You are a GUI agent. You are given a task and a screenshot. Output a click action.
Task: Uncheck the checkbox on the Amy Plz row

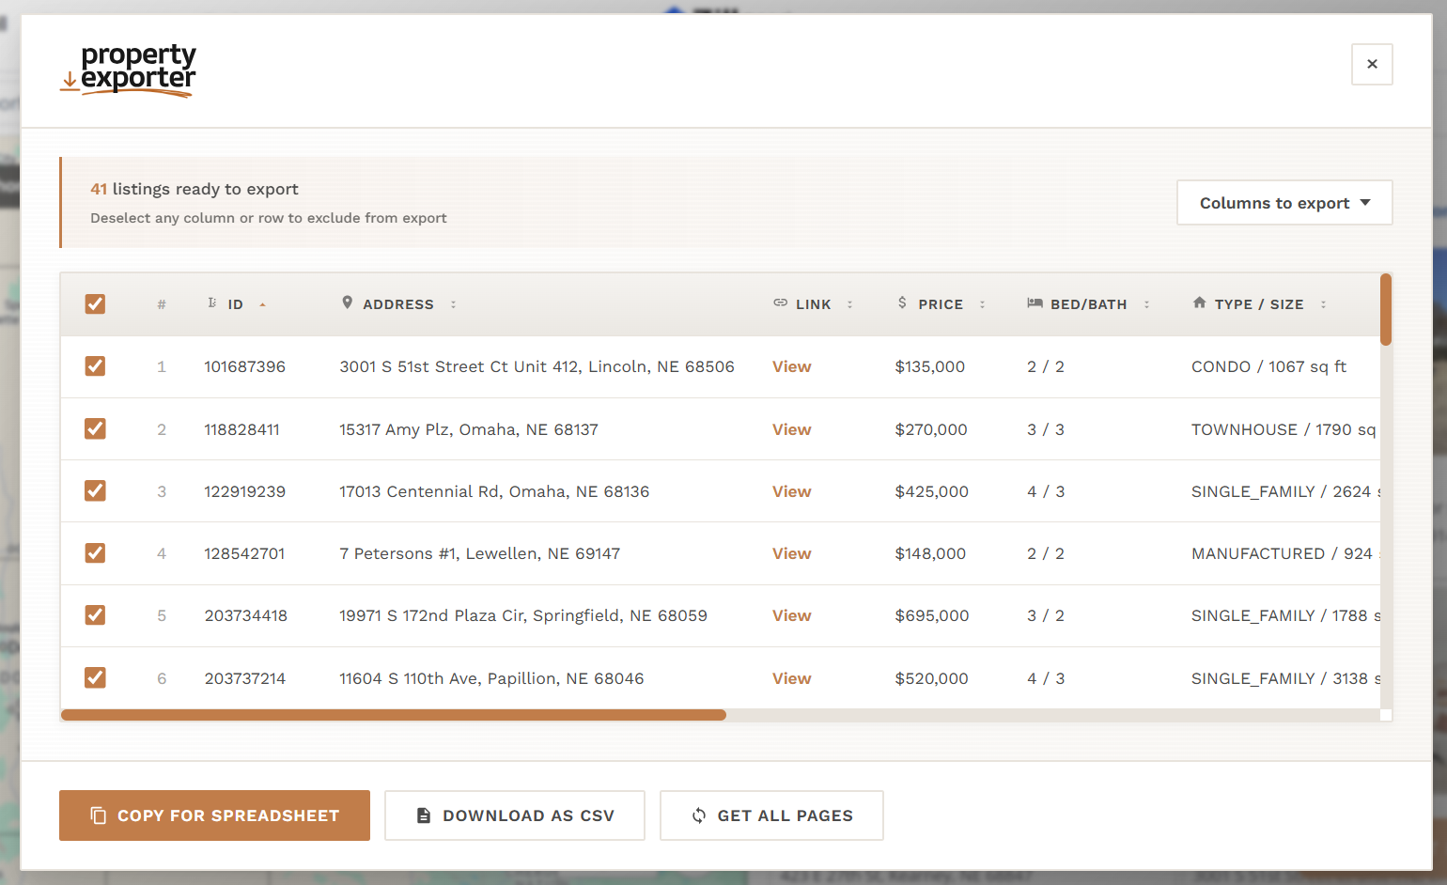tap(95, 428)
